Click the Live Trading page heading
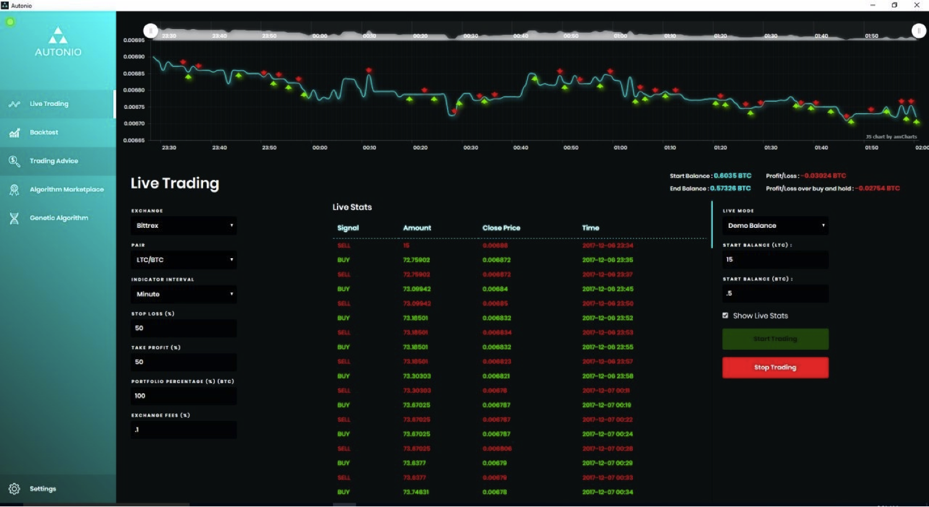This screenshot has width=929, height=507. (175, 183)
